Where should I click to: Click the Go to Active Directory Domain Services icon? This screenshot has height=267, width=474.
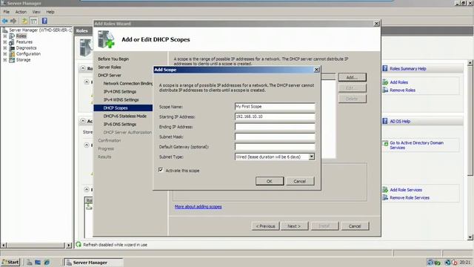pos(385,143)
